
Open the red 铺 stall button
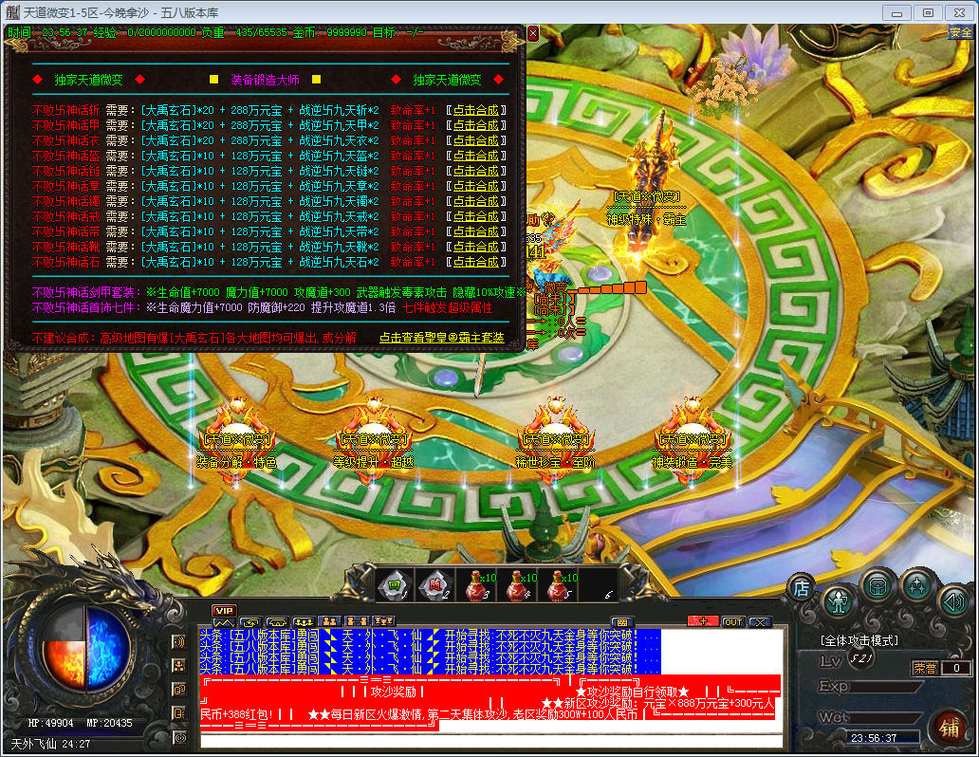pyautogui.click(x=950, y=729)
